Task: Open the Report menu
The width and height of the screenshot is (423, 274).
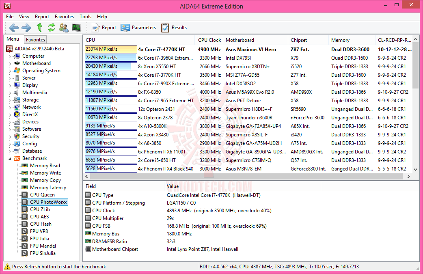Action: tap(42, 17)
